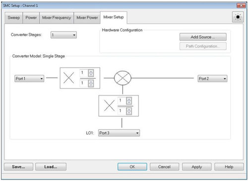Click the Add Source button
Viewport: 248px width, 181px height.
pyautogui.click(x=203, y=37)
